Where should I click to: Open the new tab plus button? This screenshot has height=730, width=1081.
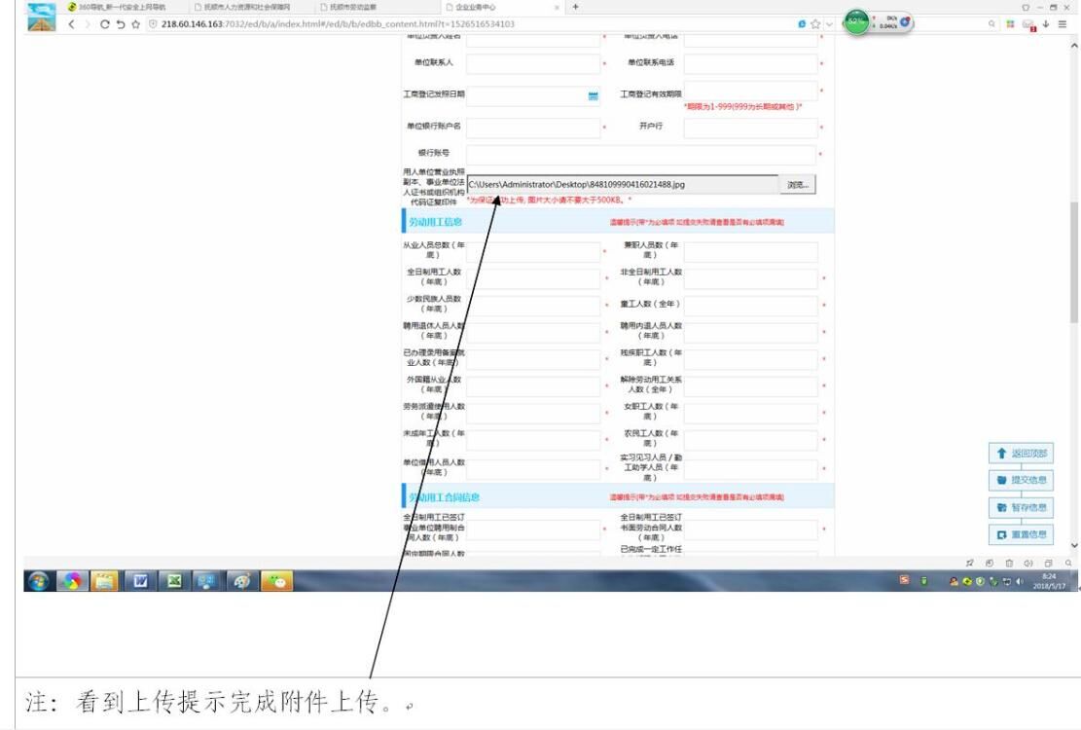coord(576,7)
